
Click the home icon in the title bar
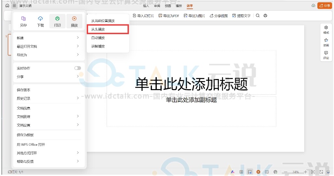coord(7,6)
